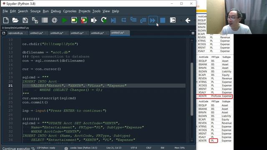Open the Edit menu

pyautogui.click(x=13, y=11)
